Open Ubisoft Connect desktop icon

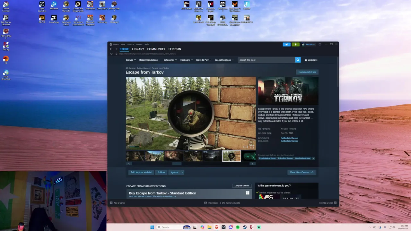pos(6,6)
